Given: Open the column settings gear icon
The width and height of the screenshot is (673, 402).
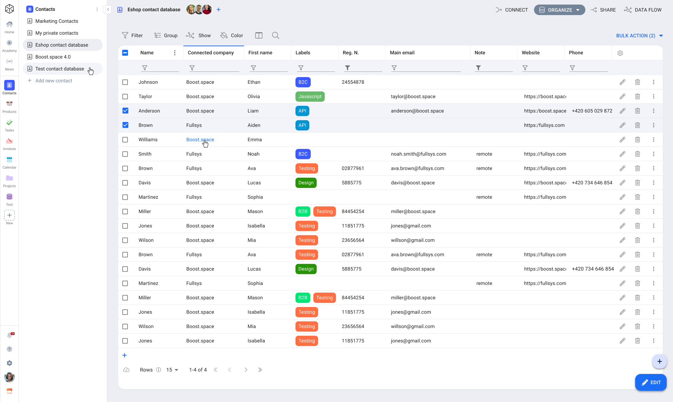Looking at the screenshot, I should pos(620,53).
